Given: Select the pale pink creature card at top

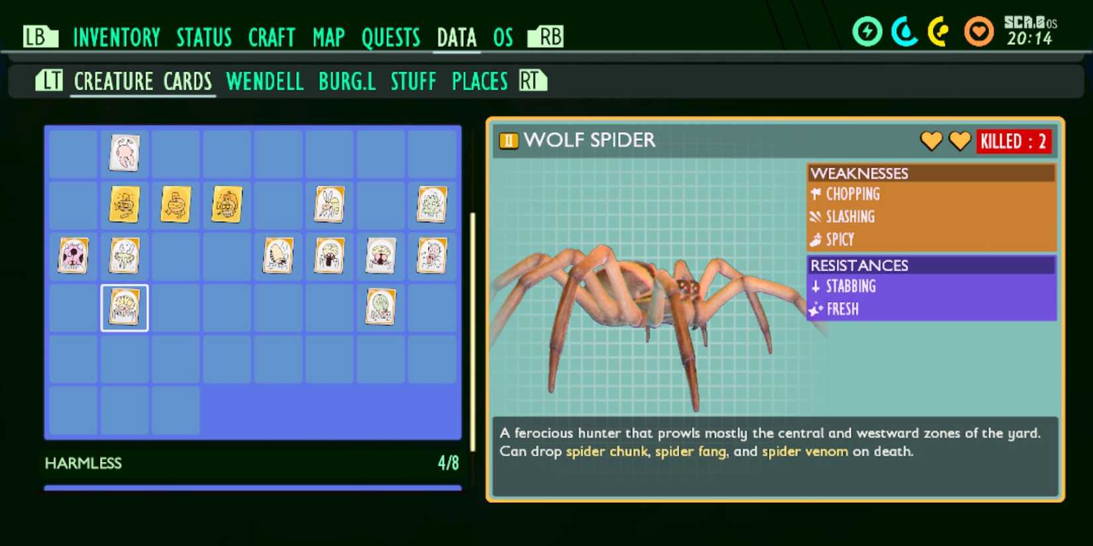Looking at the screenshot, I should coord(125,153).
